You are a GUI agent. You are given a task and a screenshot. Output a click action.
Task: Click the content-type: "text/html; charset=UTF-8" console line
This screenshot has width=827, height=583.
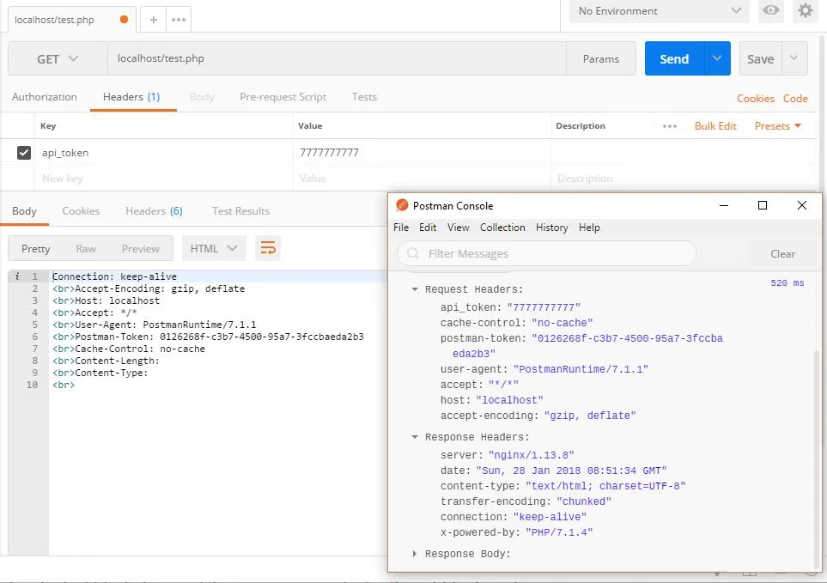pos(562,486)
